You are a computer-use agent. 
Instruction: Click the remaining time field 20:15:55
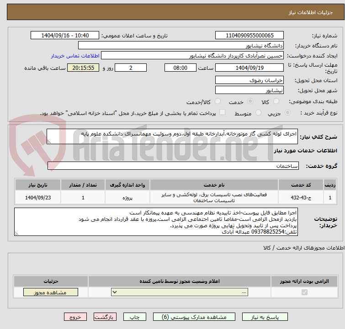[x=83, y=68]
